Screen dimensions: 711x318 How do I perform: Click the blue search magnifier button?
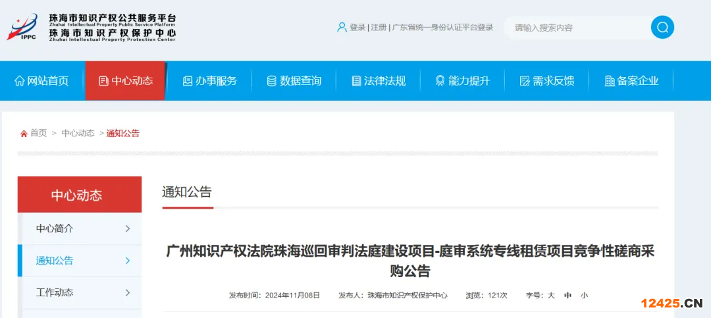click(x=662, y=27)
